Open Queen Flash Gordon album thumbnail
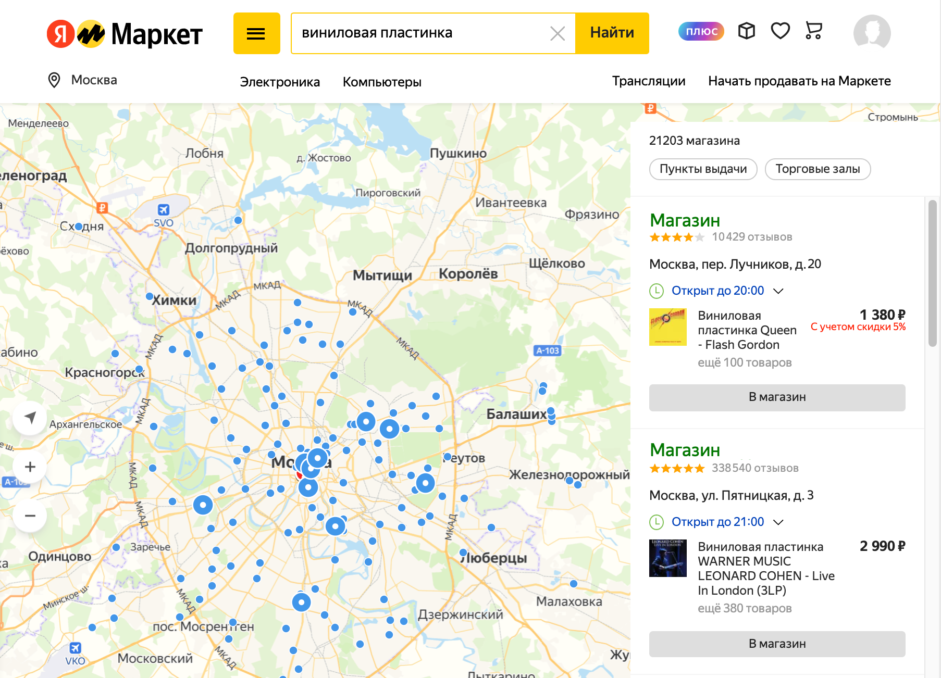Image resolution: width=941 pixels, height=678 pixels. tap(668, 327)
